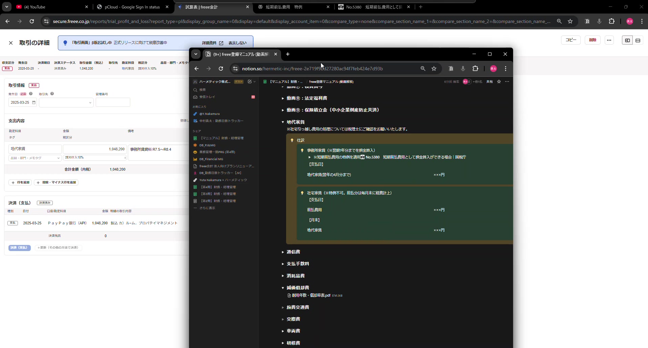This screenshot has height=348, width=648.
Task: Open the 品目・部門・メモタグ dropdown
Action: [x=35, y=158]
